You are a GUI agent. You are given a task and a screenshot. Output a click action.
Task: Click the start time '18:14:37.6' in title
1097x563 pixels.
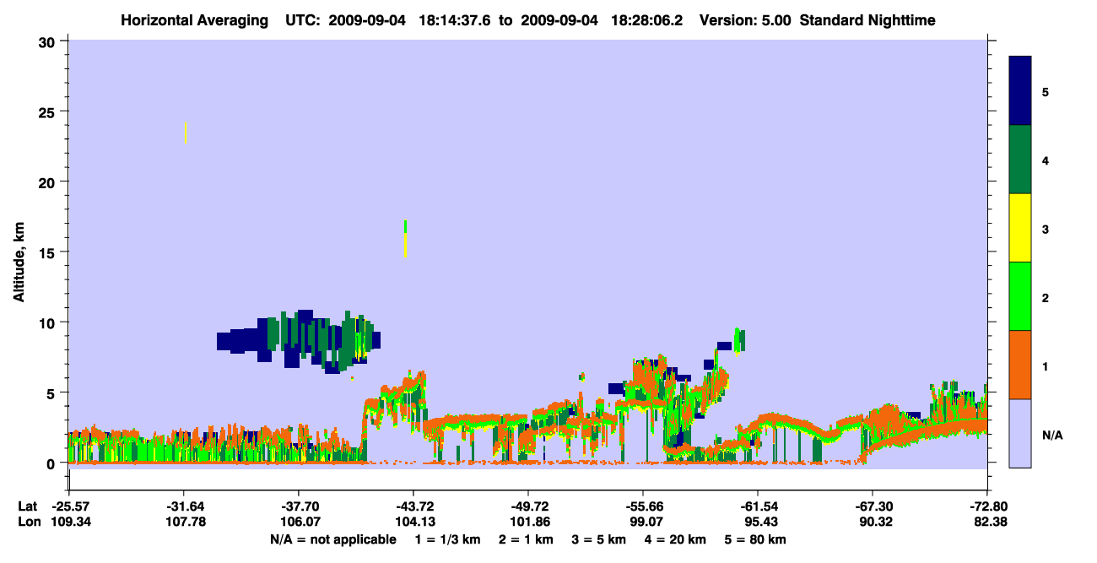click(x=457, y=20)
